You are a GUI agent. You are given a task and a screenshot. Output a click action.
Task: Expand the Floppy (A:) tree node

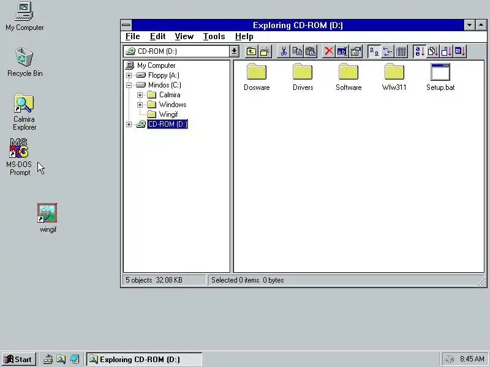tap(129, 75)
